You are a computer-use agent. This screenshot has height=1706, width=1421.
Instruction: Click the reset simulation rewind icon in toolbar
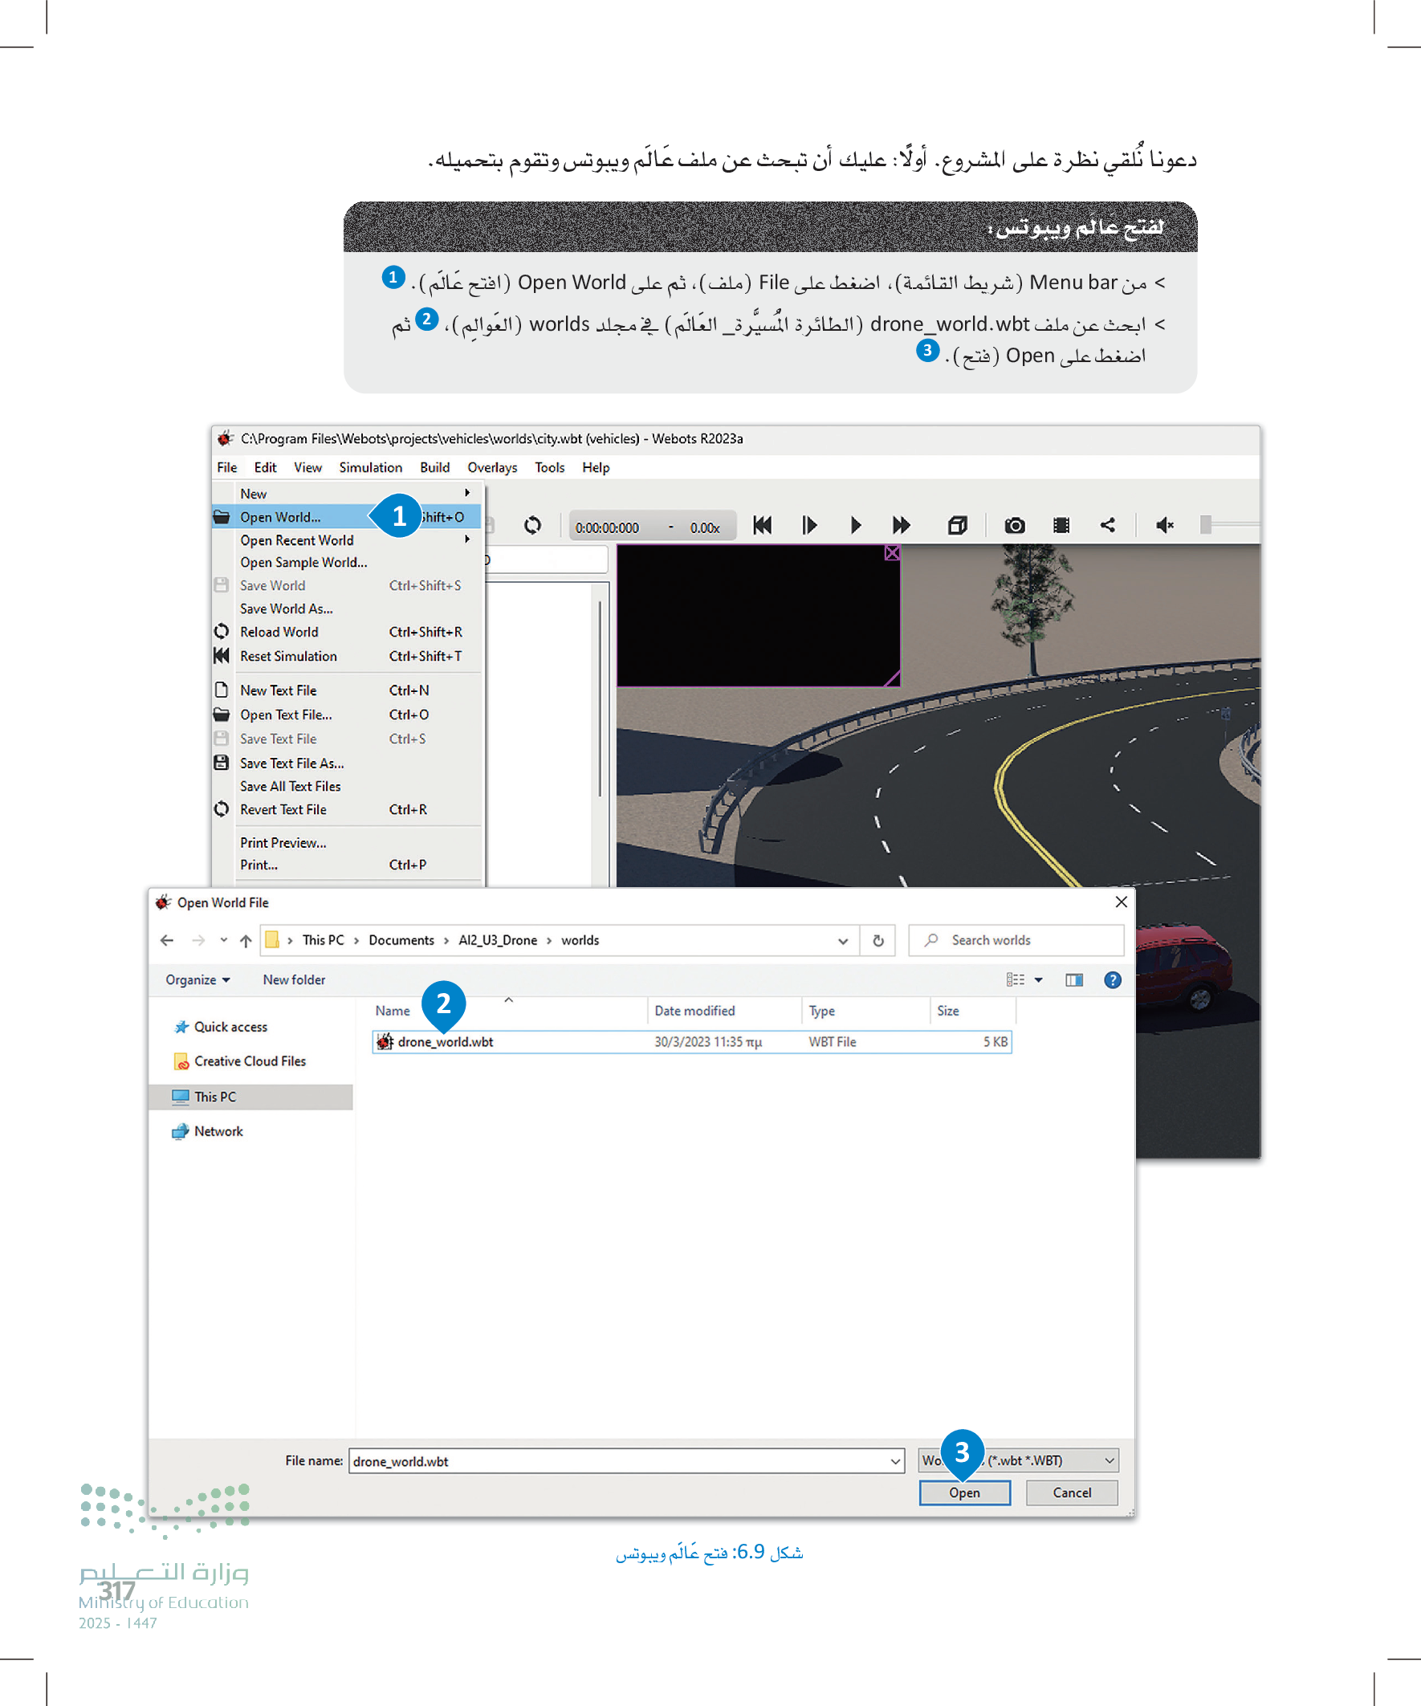[x=761, y=526]
